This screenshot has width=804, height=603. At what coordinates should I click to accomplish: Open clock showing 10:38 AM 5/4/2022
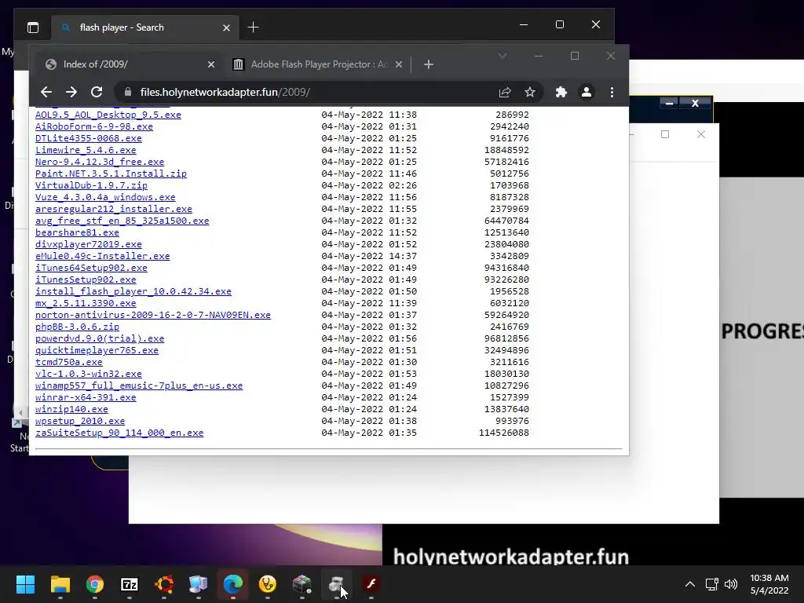(769, 584)
